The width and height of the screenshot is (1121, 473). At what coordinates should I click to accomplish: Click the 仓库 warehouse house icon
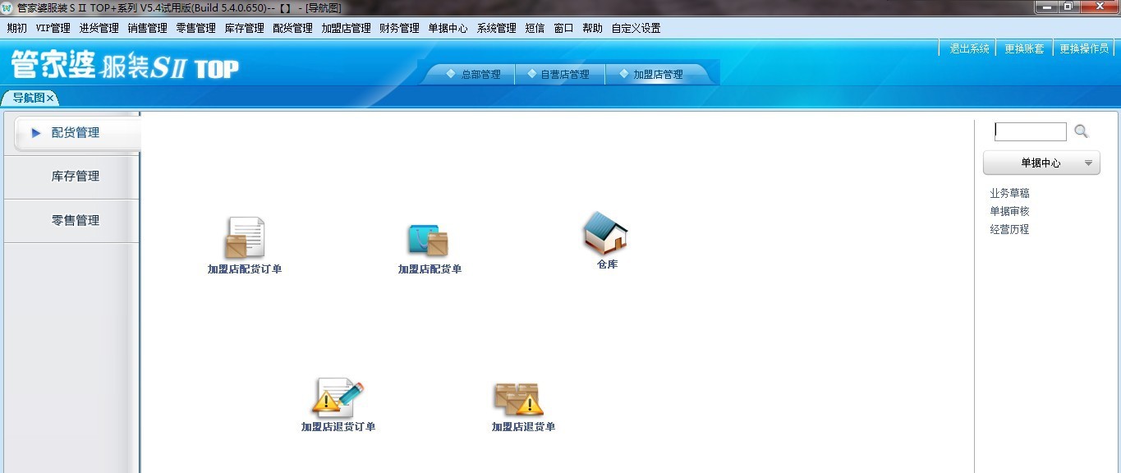click(x=606, y=233)
